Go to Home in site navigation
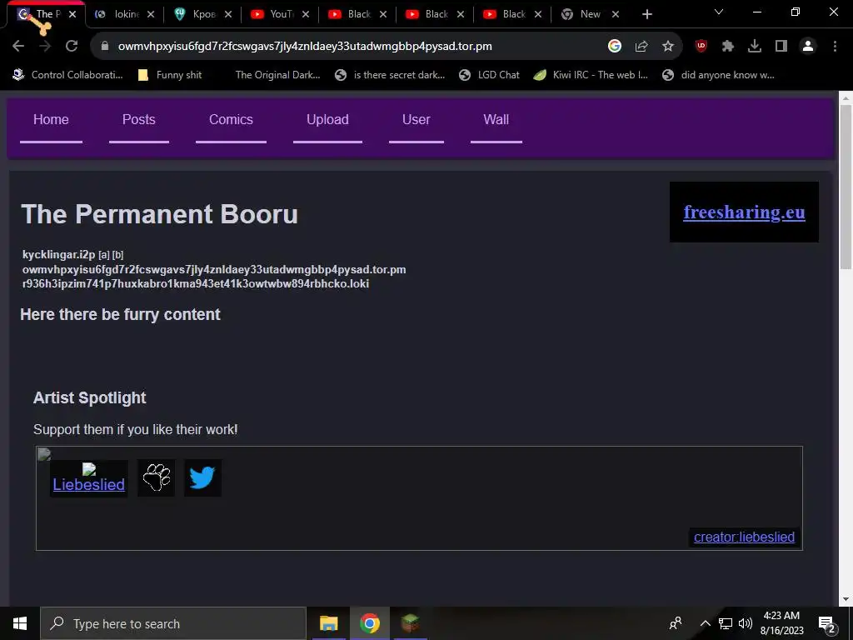 point(51,120)
